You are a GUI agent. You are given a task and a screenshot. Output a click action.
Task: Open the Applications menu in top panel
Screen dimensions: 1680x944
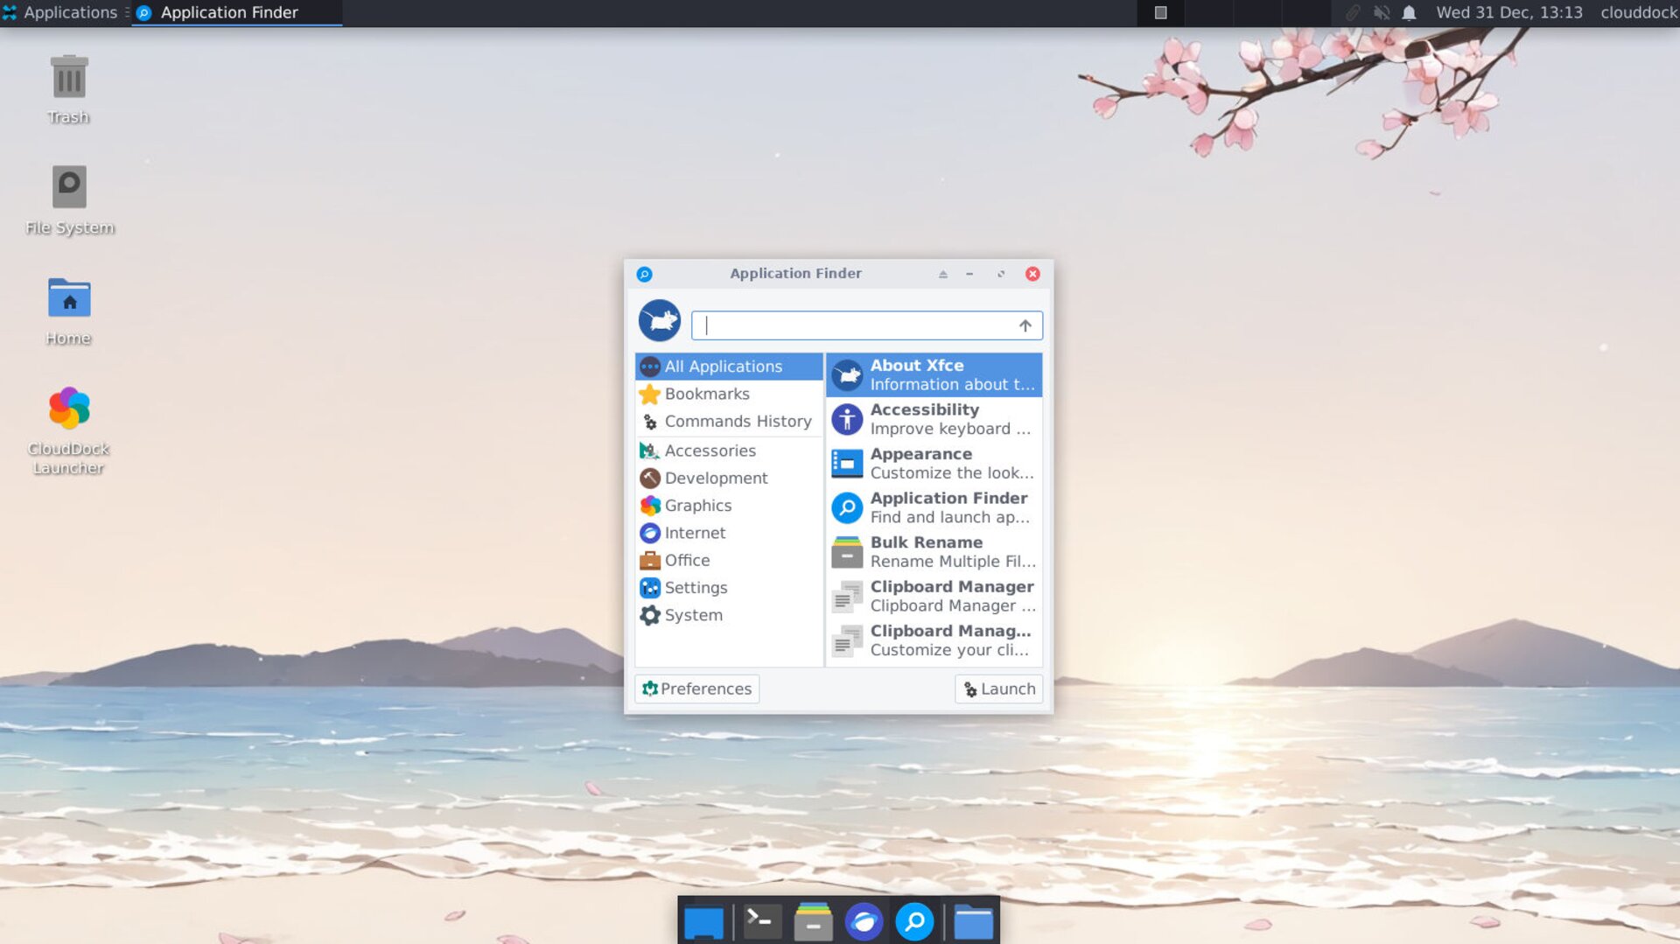point(61,13)
